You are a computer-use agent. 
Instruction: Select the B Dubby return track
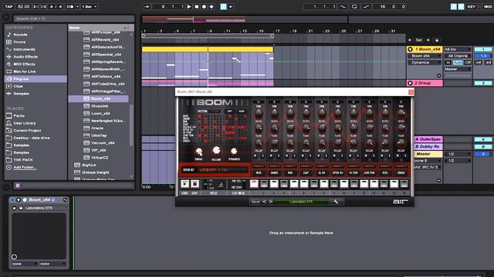click(428, 147)
